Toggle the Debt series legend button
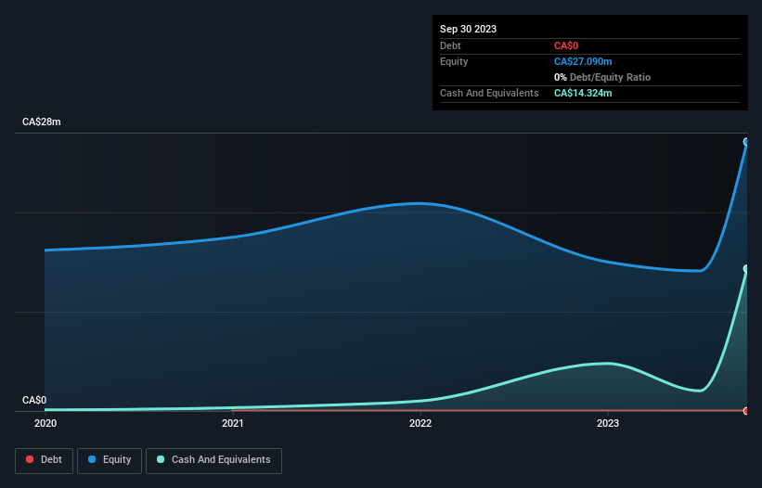Viewport: 762px width, 488px height. click(44, 460)
